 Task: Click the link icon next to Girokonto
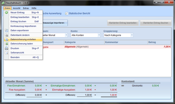[123, 86]
